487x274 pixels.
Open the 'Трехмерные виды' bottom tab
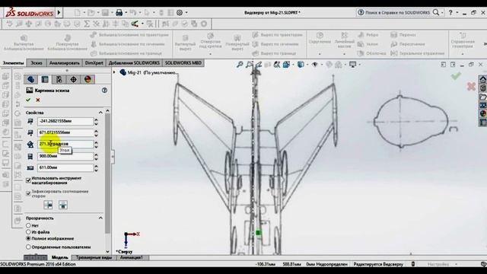click(94, 257)
